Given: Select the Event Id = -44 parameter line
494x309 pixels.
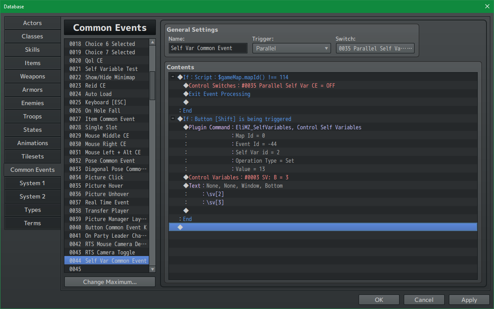Looking at the screenshot, I should click(323, 144).
